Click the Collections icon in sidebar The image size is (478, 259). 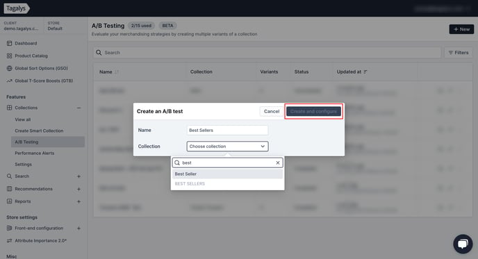click(x=10, y=108)
